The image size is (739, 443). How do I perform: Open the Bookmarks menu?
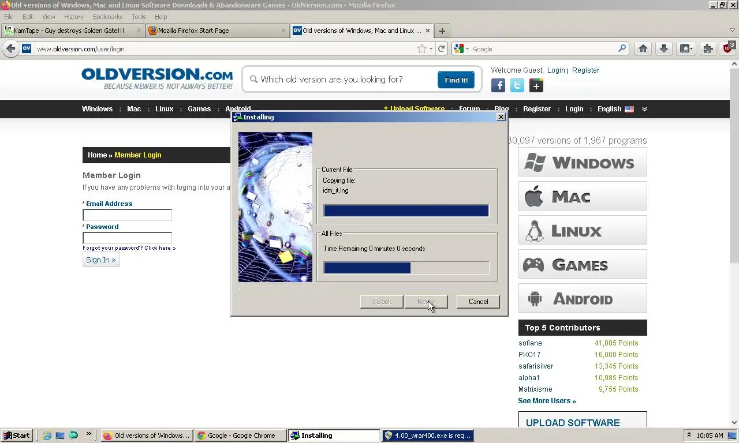[107, 17]
